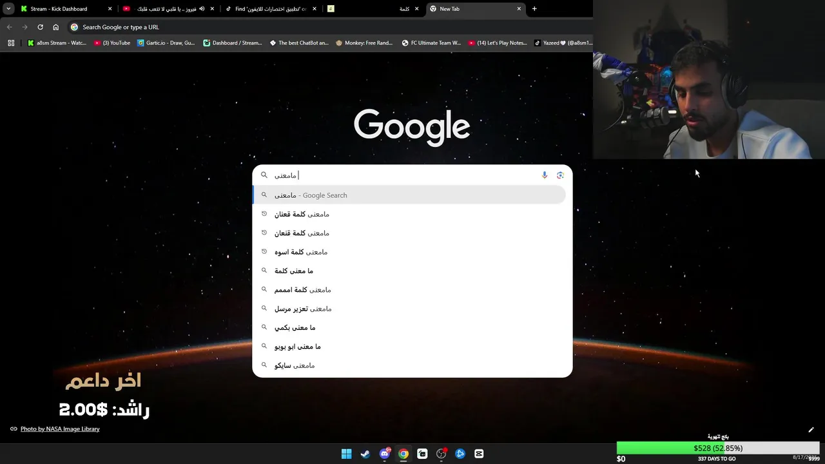Open (14) Let's Play Notes bookmark
The height and width of the screenshot is (464, 825).
tap(498, 43)
